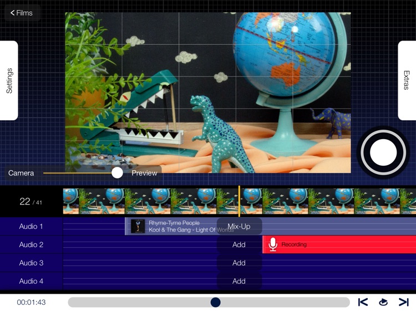416x312 pixels.
Task: Click the microphone icon on Recording clip
Action: (x=273, y=244)
